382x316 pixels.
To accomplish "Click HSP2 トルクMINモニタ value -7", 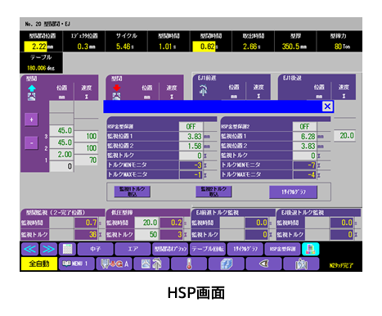I will 304,165.
